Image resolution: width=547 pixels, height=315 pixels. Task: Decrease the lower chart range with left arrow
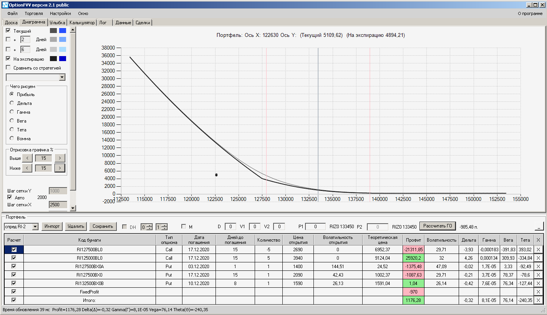(x=27, y=168)
